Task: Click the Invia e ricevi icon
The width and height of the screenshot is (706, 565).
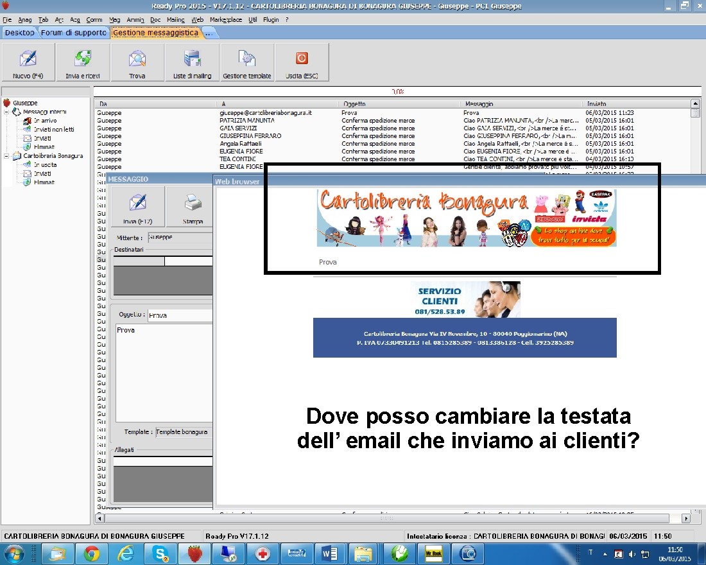Action: pyautogui.click(x=83, y=62)
